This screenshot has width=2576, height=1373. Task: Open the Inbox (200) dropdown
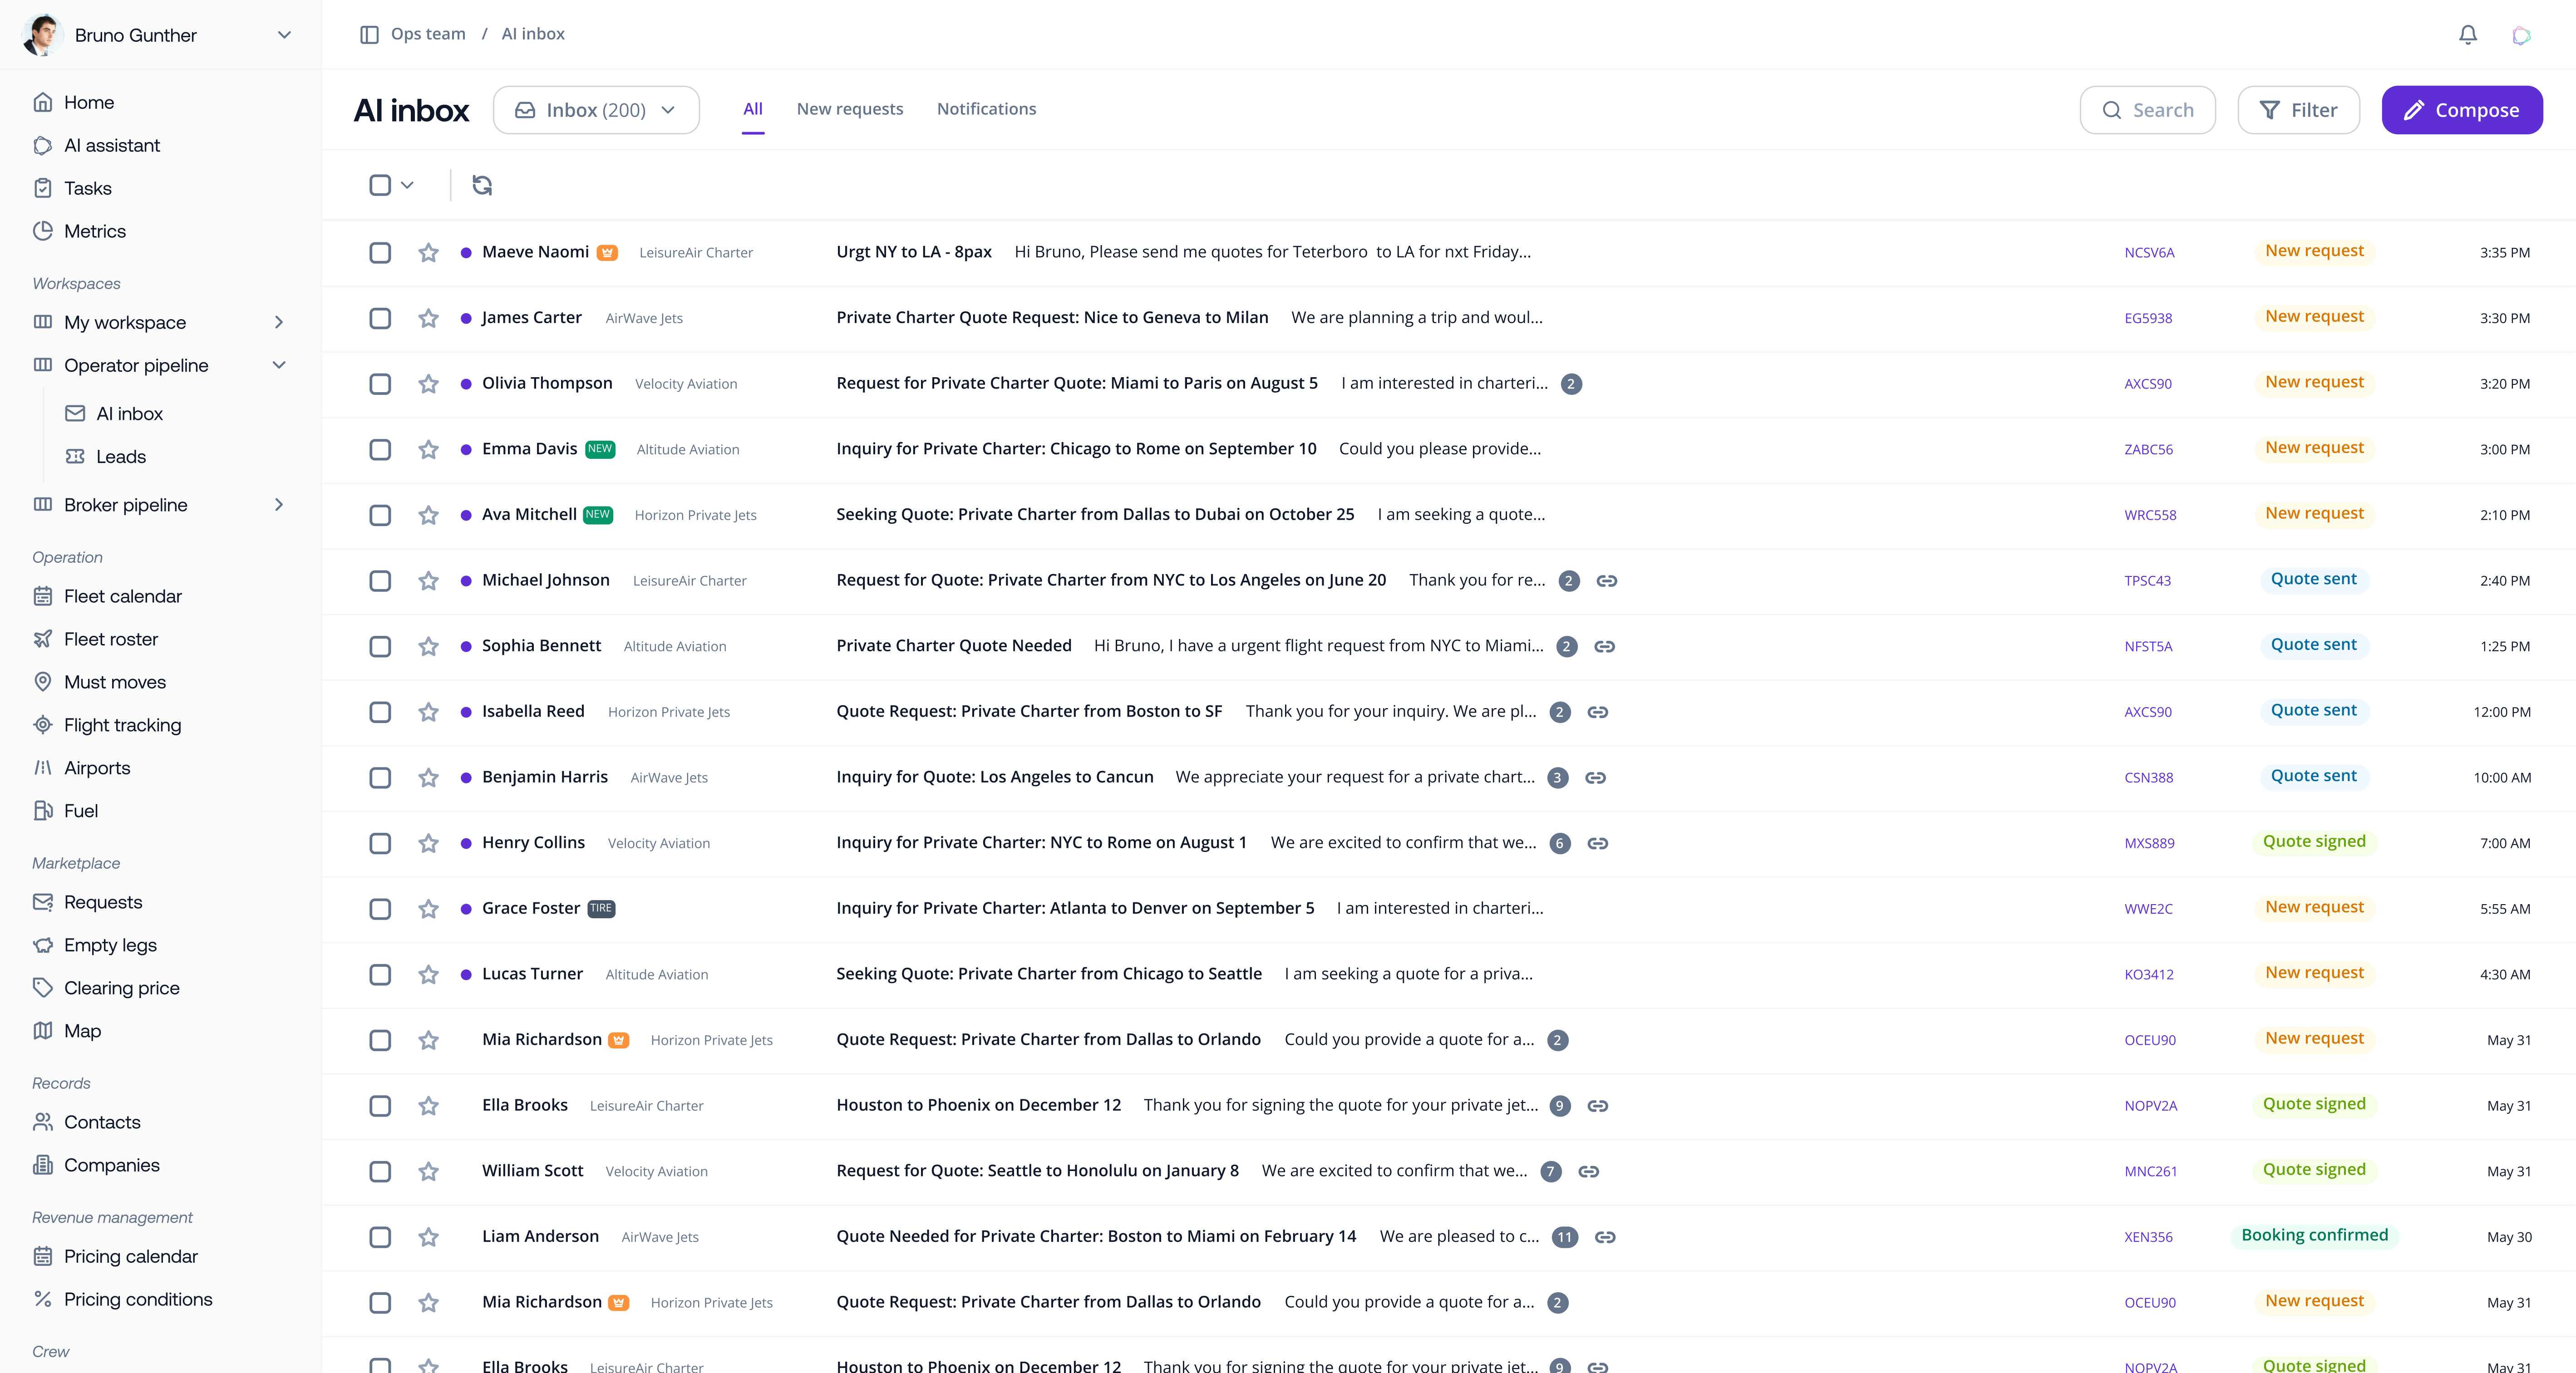596,110
